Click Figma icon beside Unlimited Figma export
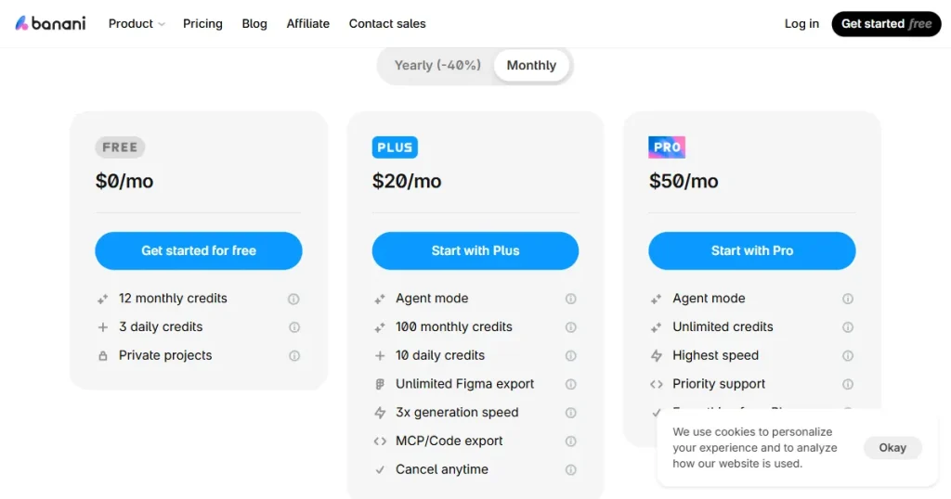 380,384
